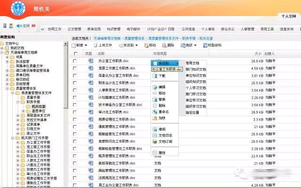Image resolution: width=301 pixels, height=188 pixels.
Task: Expand the 传真 tree node
Action: click(x=7, y=57)
